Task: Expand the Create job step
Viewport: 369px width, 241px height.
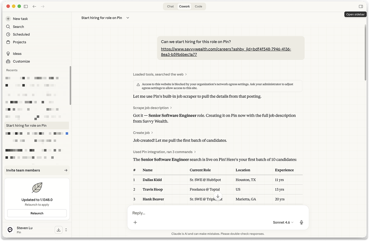Action: 143,133
